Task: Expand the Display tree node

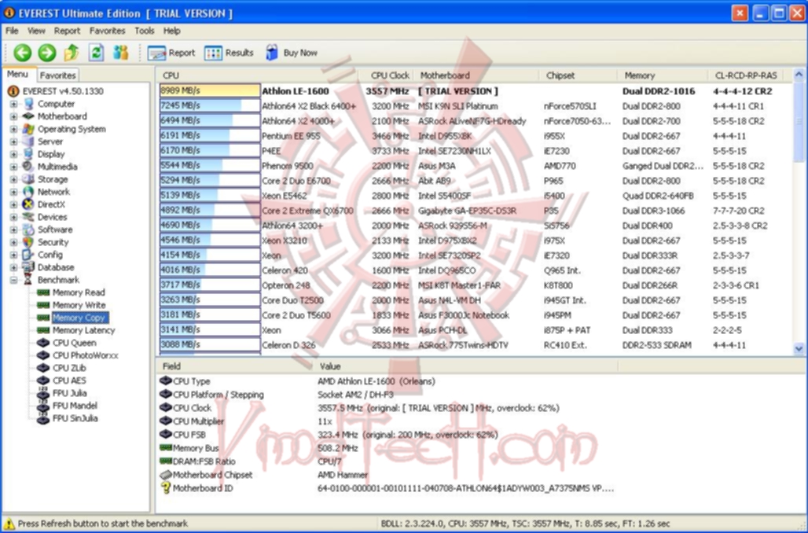Action: click(x=14, y=154)
